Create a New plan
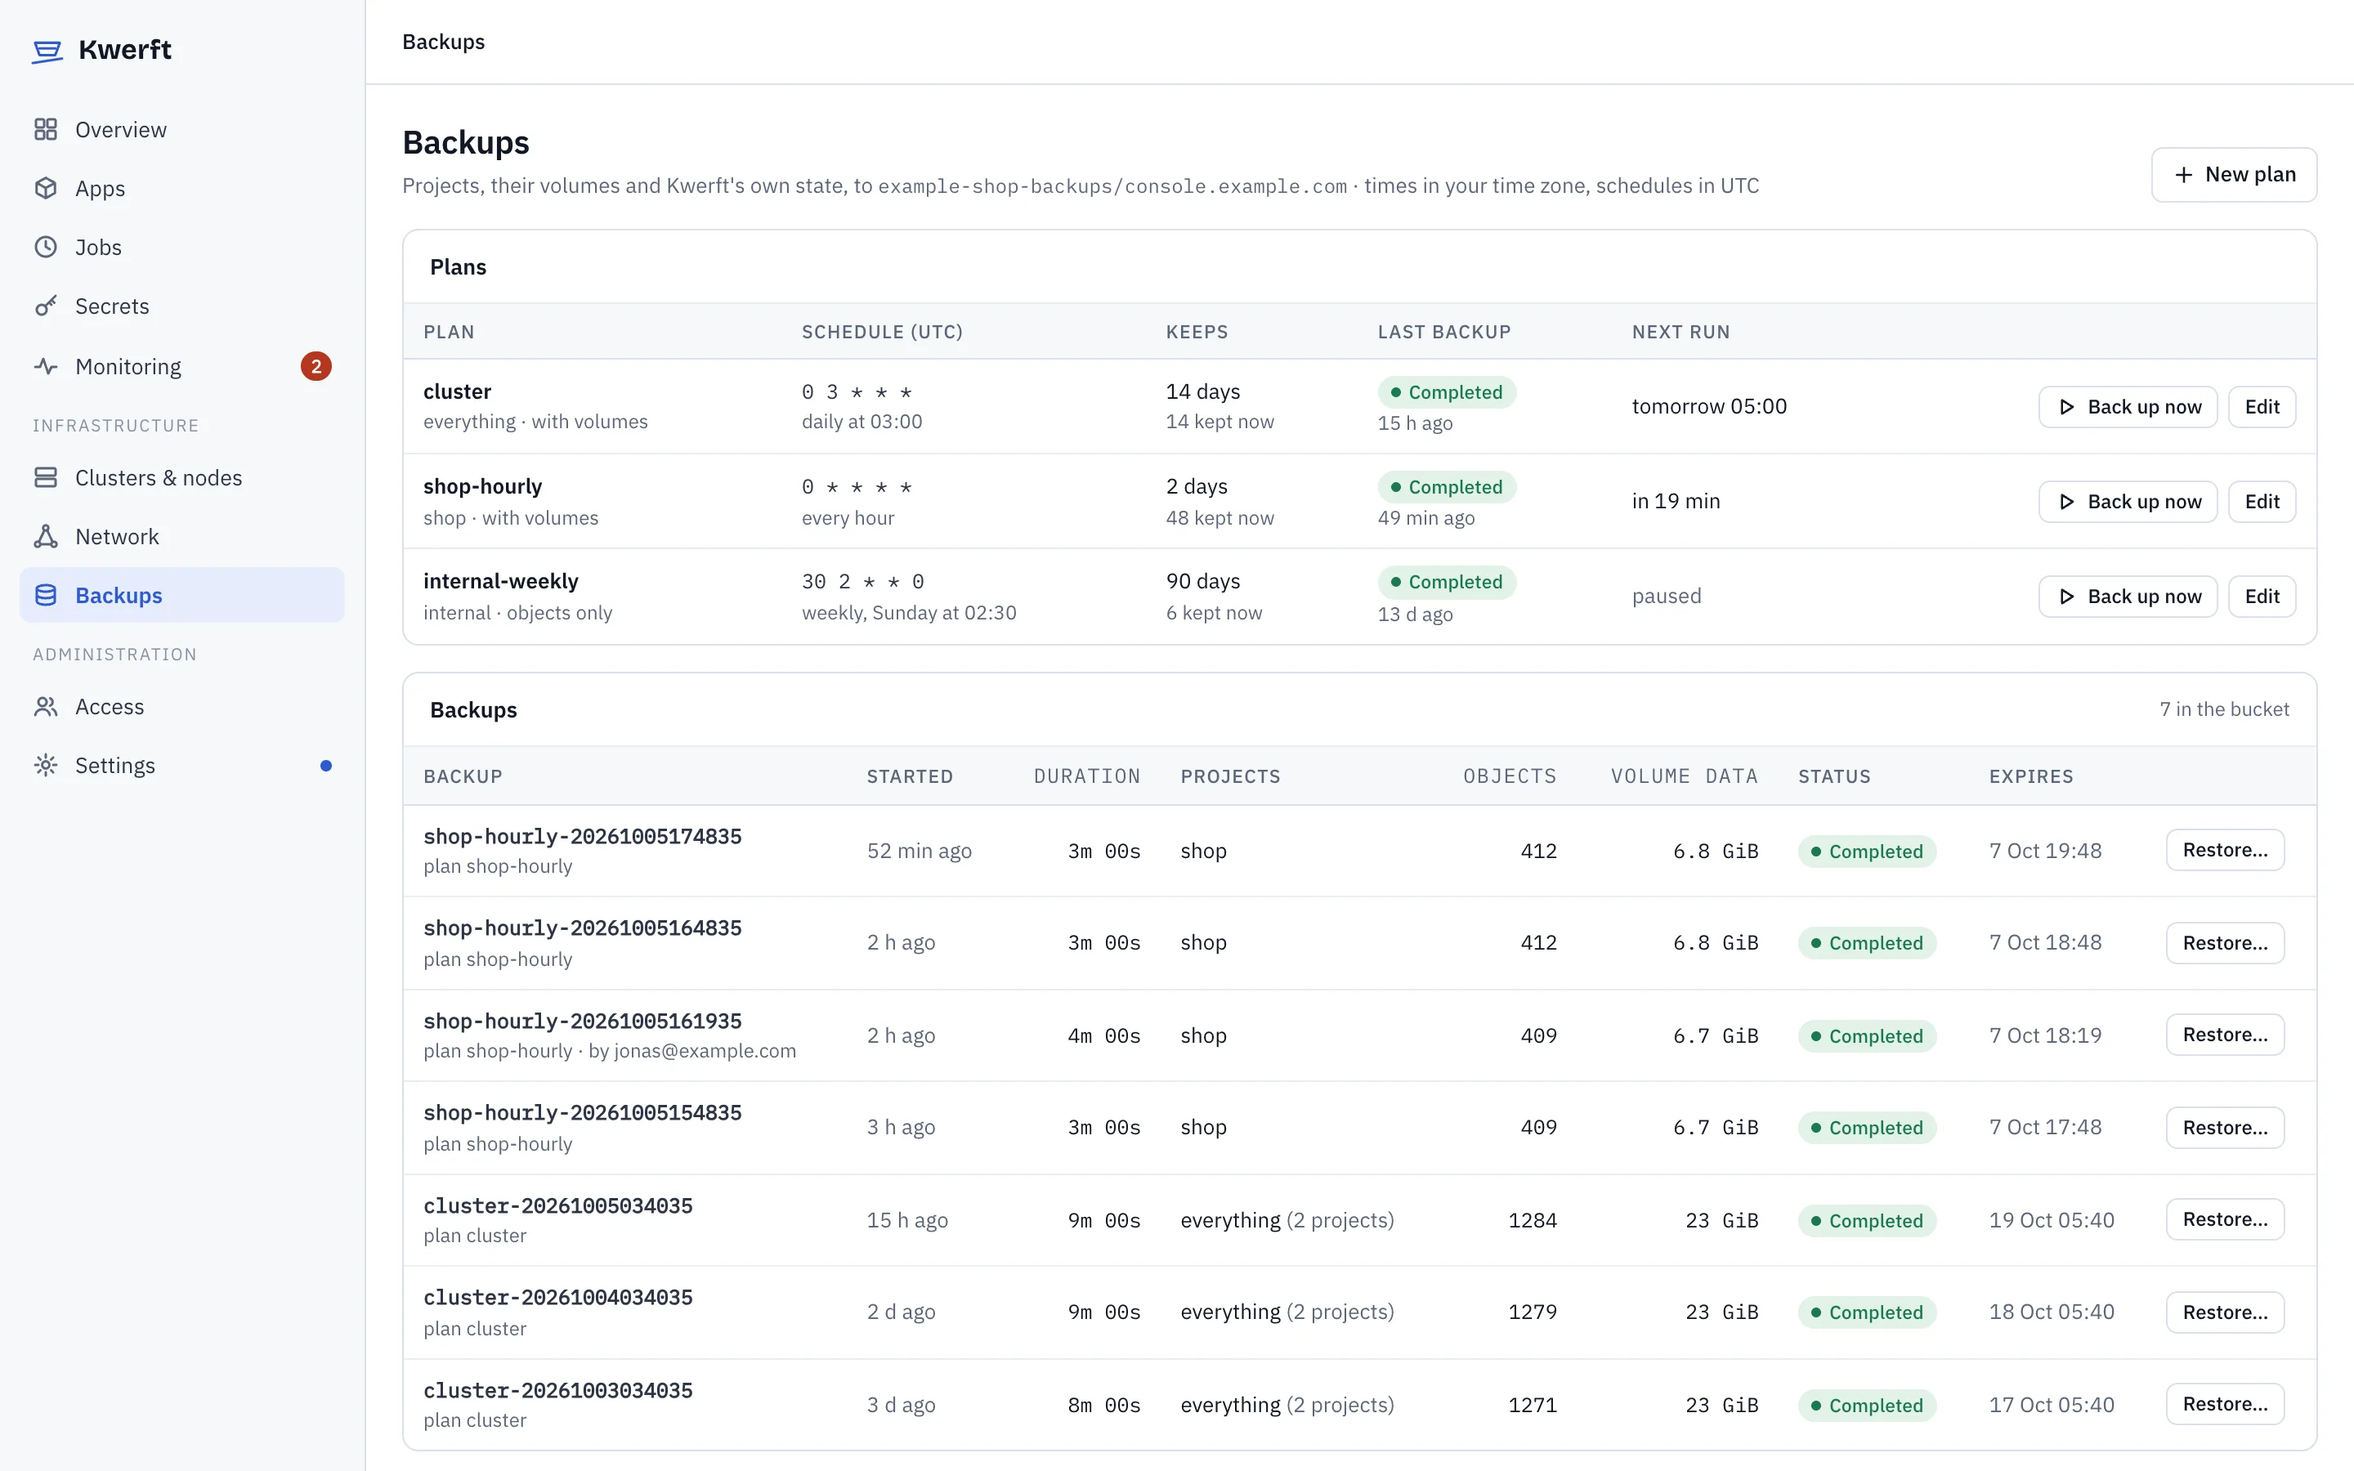This screenshot has width=2354, height=1471. tap(2233, 175)
